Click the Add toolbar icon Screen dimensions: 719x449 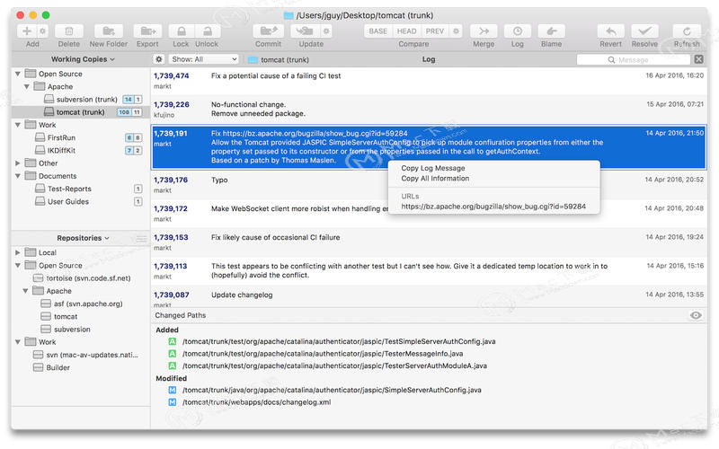27,31
